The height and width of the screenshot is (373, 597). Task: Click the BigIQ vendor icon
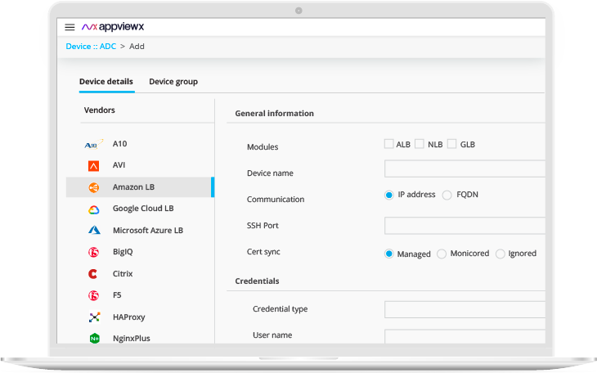coord(94,253)
